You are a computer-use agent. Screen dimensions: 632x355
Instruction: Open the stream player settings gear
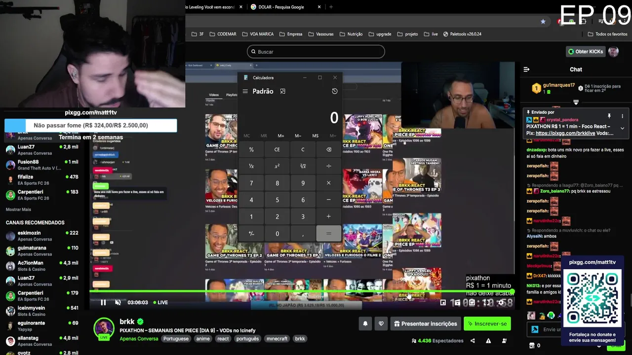pos(501,302)
